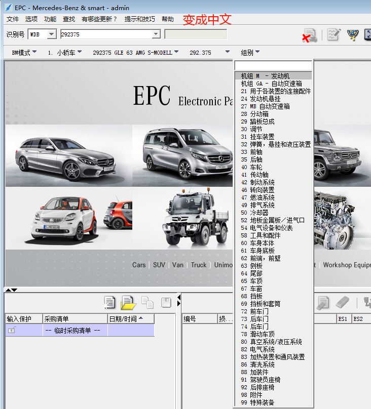Click the empty grey field next to ID number
Viewport: 371px width, 409px height.
tap(196, 34)
